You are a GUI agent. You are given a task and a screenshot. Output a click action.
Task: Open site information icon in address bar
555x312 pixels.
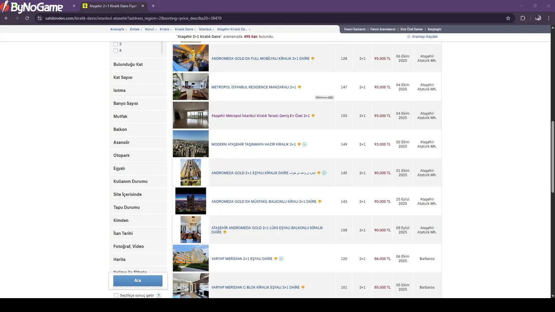pyautogui.click(x=39, y=18)
